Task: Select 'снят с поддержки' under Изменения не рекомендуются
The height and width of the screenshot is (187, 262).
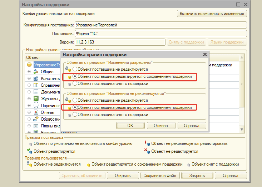Action: click(x=75, y=115)
